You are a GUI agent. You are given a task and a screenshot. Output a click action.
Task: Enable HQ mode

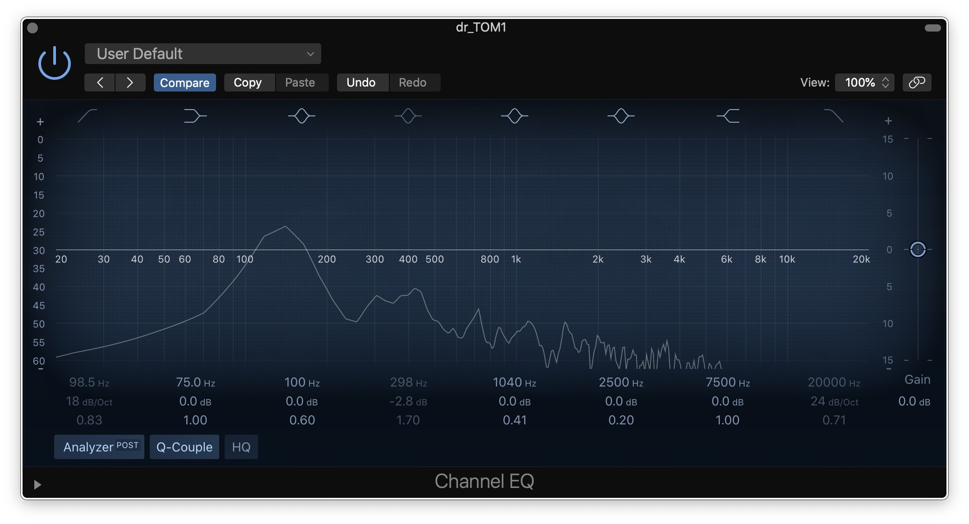click(x=241, y=447)
